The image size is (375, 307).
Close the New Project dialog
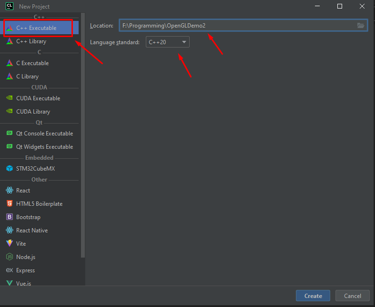[362, 6]
